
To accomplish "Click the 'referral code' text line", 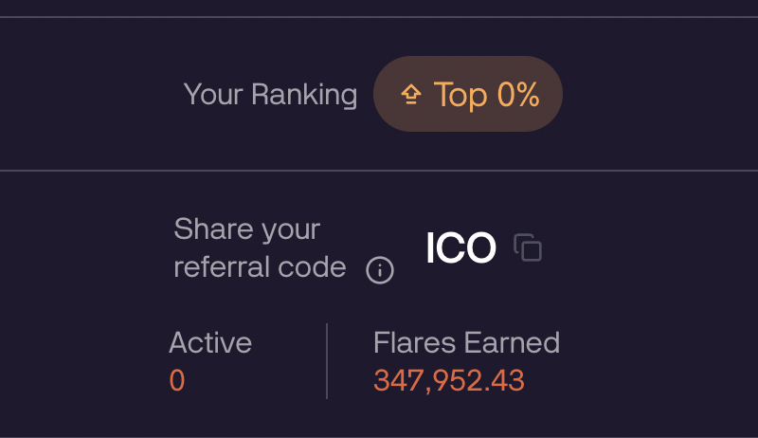I will coord(260,267).
